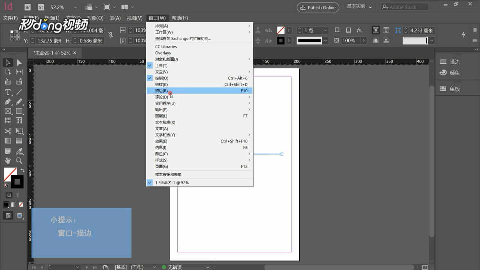Choose Stroke (描边) F10 menu item
Image resolution: width=480 pixels, height=270 pixels.
click(x=199, y=91)
